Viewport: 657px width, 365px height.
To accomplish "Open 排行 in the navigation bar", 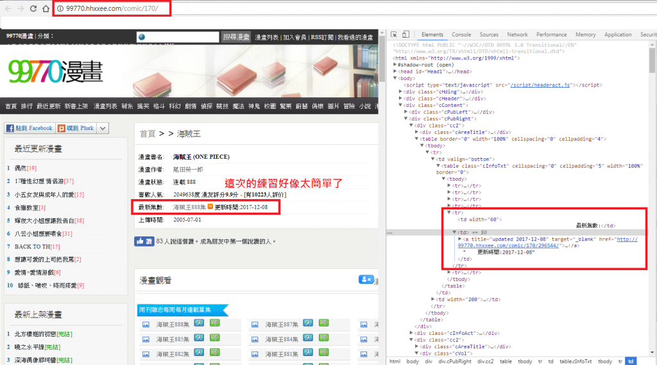I will [27, 106].
